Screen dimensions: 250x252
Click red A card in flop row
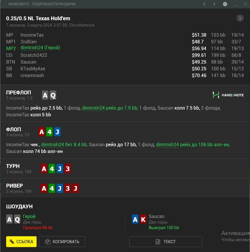42,132
